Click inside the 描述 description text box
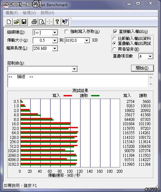 pyautogui.click(x=78, y=81)
